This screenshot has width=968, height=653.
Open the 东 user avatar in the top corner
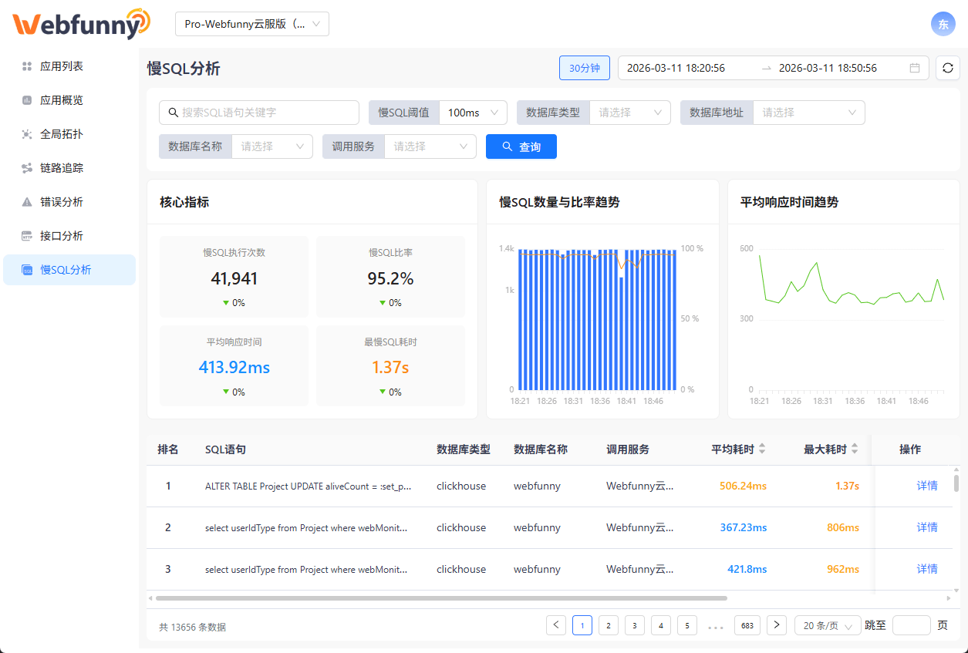943,24
